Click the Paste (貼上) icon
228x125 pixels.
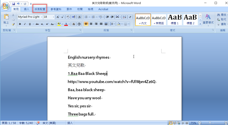pyautogui.click(x=6, y=19)
